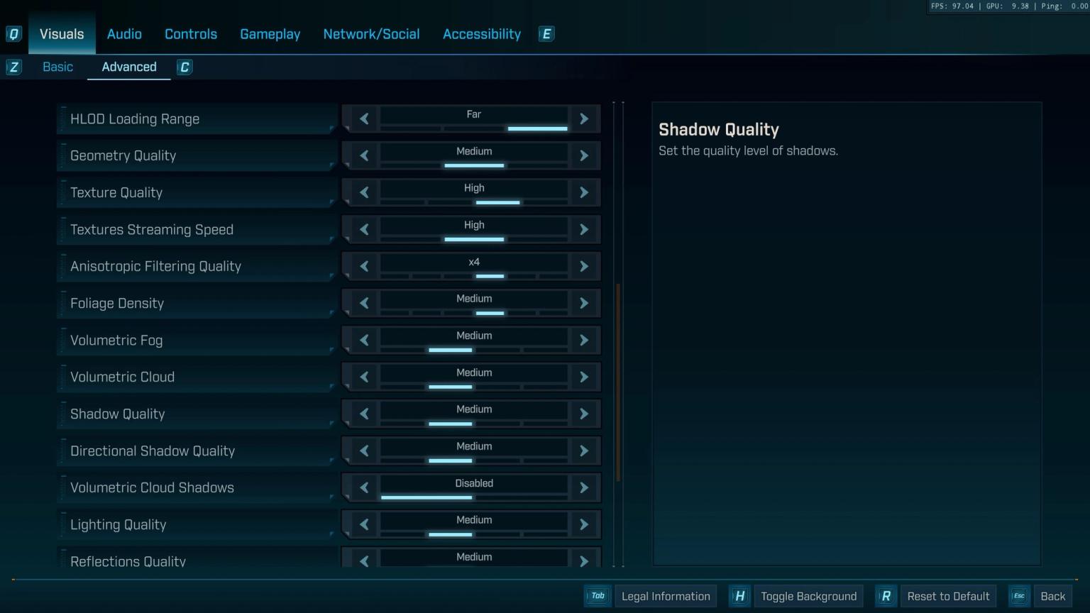Increase Texture Quality using the right arrow
1090x613 pixels.
[583, 192]
